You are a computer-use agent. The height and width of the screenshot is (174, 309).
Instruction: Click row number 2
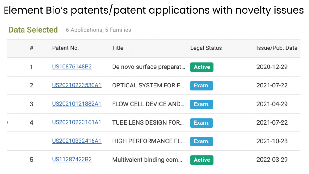(x=31, y=85)
